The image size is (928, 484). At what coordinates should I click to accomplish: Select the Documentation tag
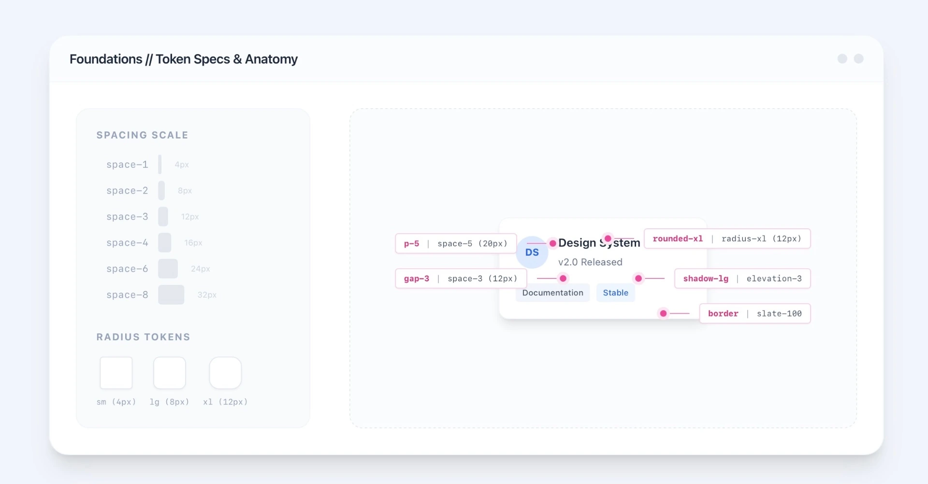click(x=552, y=293)
